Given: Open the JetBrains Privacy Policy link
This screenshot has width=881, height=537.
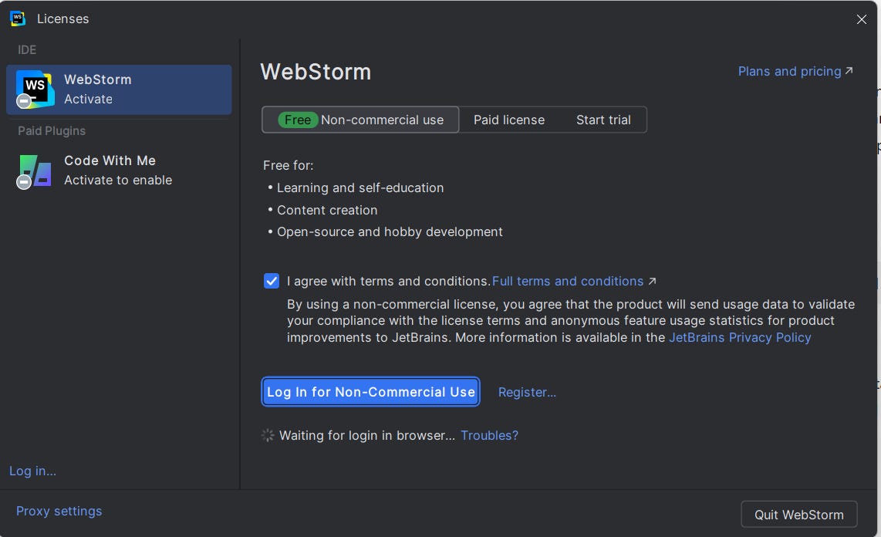Looking at the screenshot, I should pos(739,337).
